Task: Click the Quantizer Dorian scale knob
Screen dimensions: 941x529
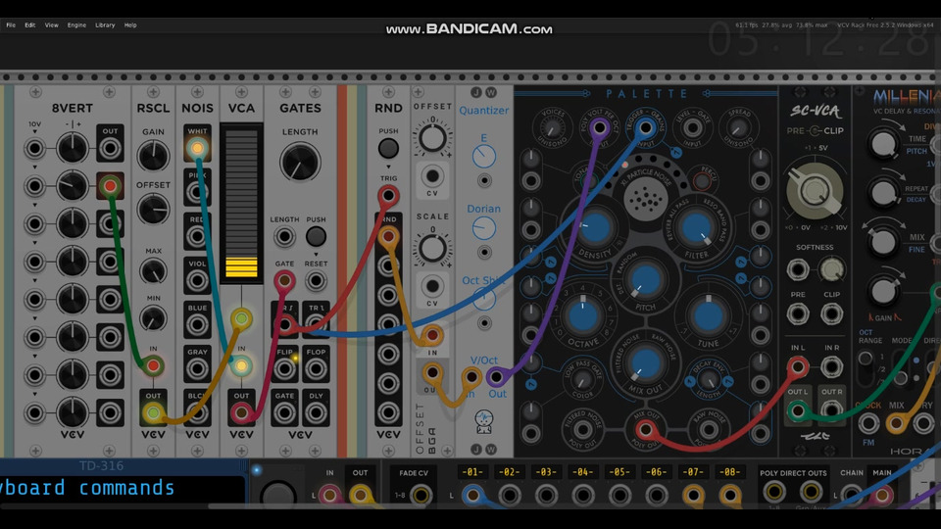Action: [483, 228]
